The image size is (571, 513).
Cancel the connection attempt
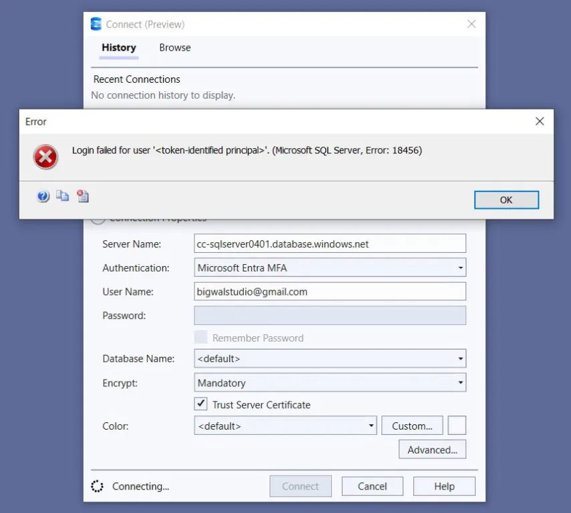[x=372, y=486]
